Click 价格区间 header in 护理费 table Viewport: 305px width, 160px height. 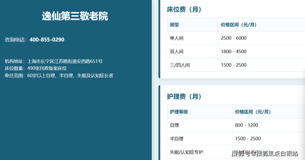[x=253, y=112]
